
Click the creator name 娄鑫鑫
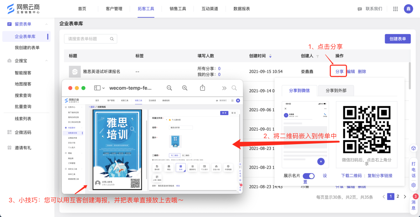point(307,72)
